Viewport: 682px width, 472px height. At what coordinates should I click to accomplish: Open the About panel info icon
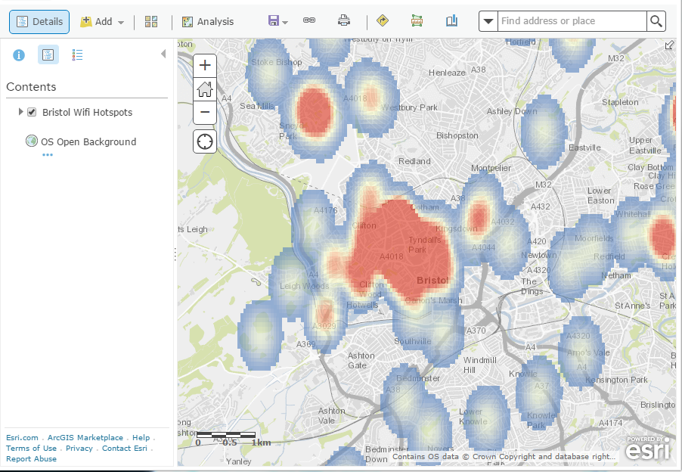pos(18,54)
